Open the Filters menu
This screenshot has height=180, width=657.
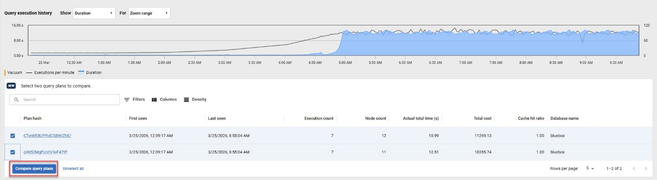point(134,100)
